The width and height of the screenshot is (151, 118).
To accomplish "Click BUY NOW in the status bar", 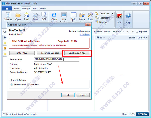I will pyautogui.click(x=142, y=114).
